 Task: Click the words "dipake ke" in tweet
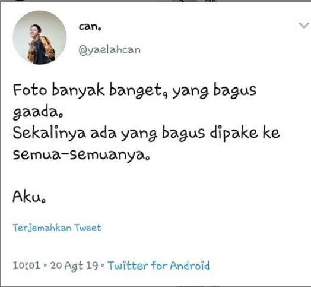pos(245,133)
